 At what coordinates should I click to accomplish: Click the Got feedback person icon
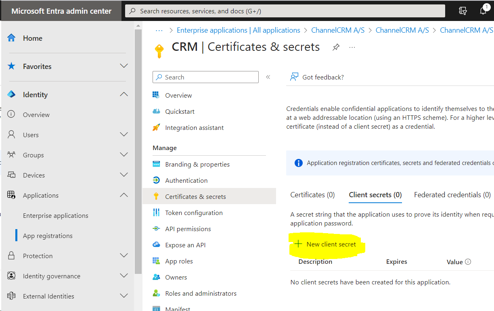point(294,77)
